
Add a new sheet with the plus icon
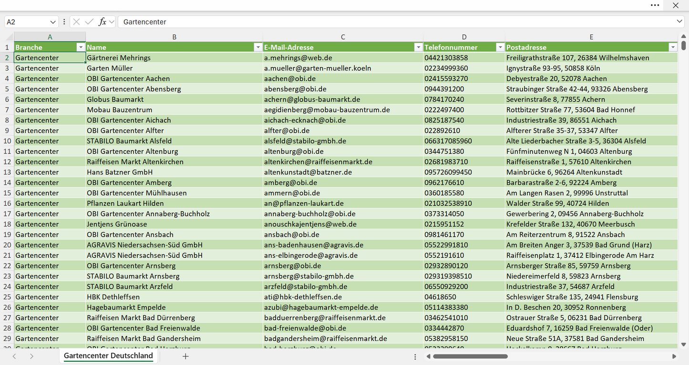pos(185,356)
